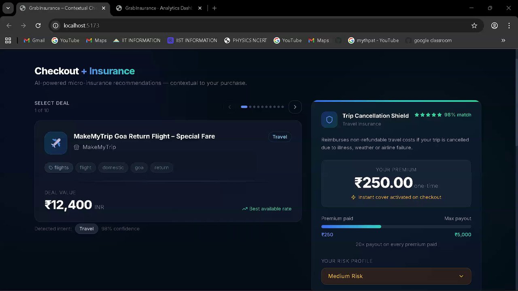
Task: Click the Checkout + Insurance heading
Action: coord(85,71)
